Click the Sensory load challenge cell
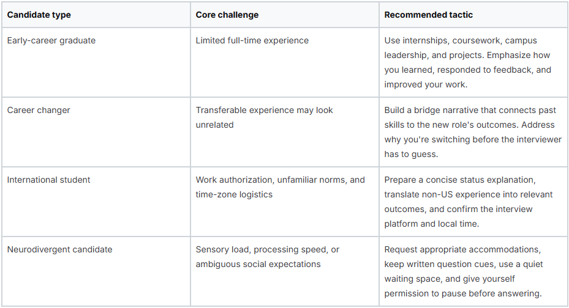 pos(285,271)
